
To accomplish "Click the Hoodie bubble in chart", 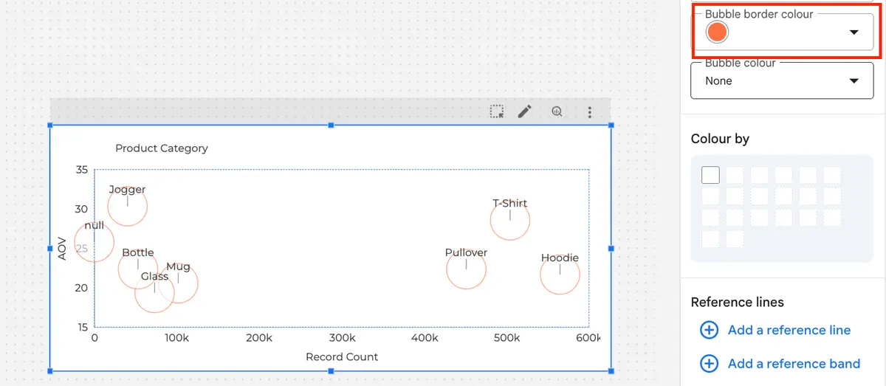I will coord(560,274).
